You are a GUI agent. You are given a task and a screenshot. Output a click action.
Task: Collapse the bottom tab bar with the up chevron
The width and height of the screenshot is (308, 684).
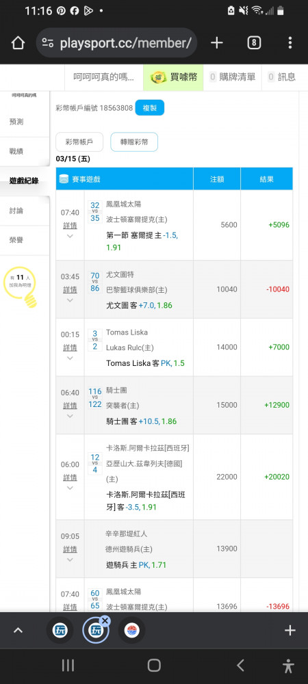(x=18, y=631)
